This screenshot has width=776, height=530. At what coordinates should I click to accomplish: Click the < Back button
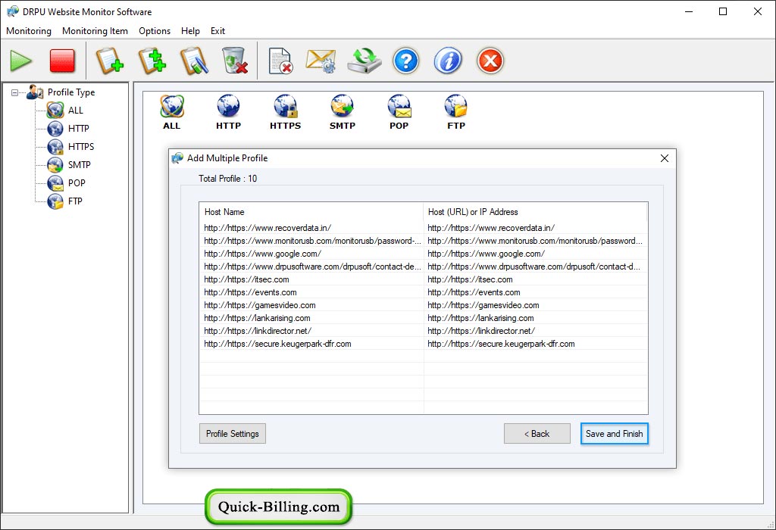[x=537, y=434]
